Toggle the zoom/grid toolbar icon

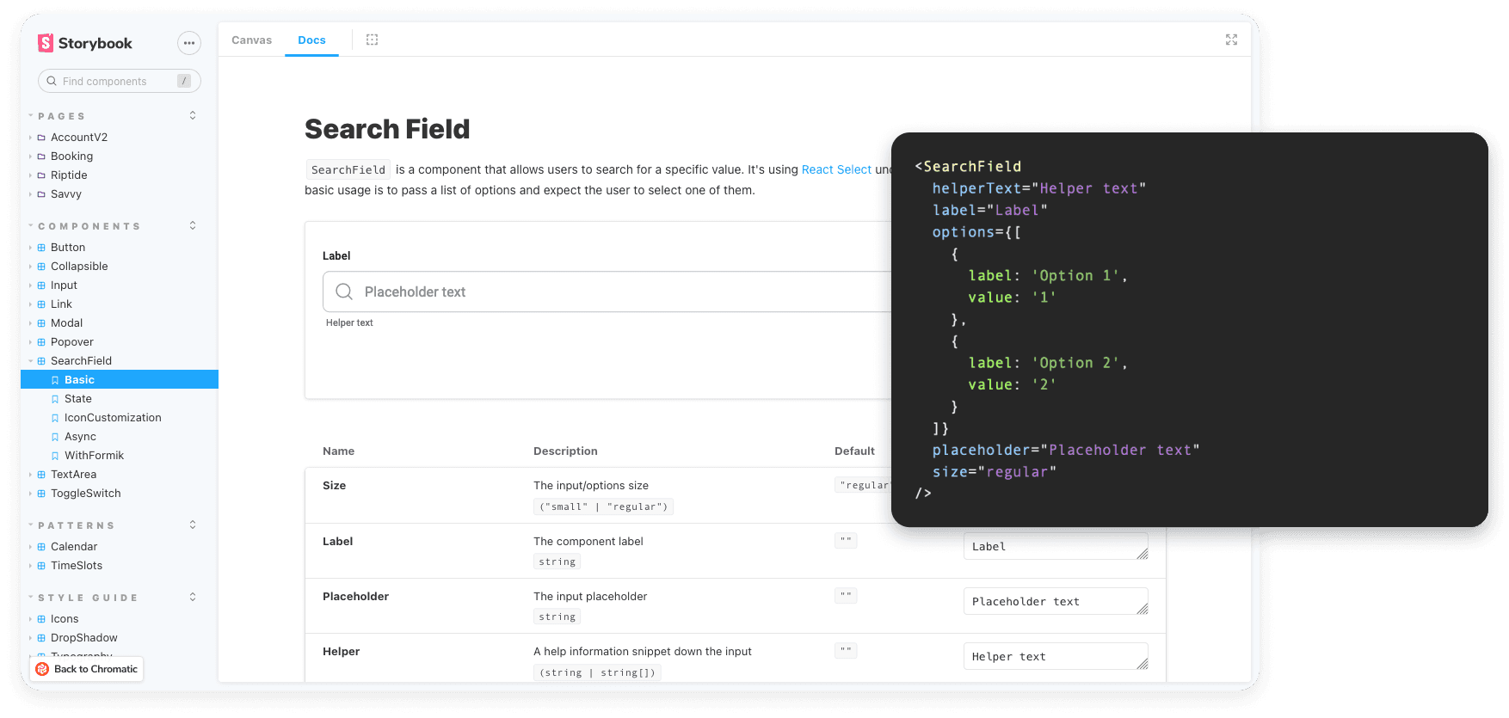tap(372, 40)
